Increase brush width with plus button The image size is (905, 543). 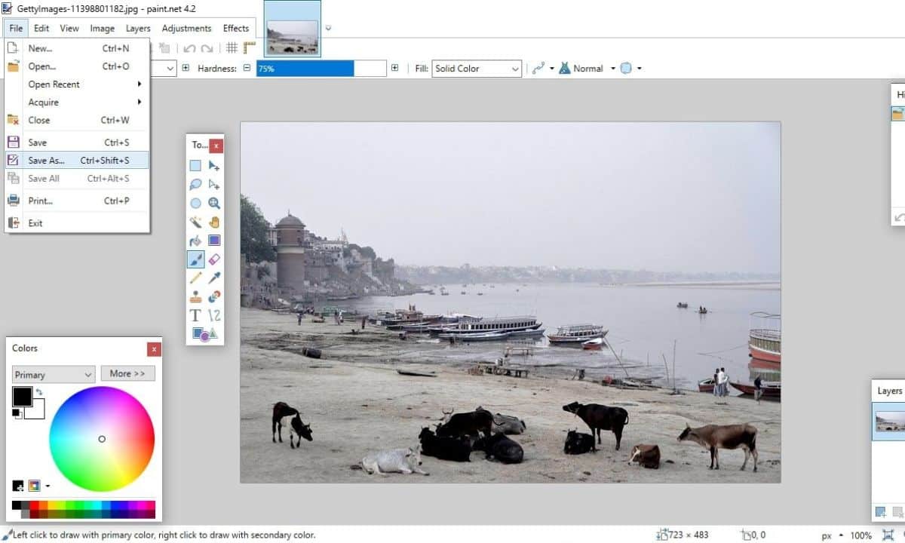click(x=186, y=69)
